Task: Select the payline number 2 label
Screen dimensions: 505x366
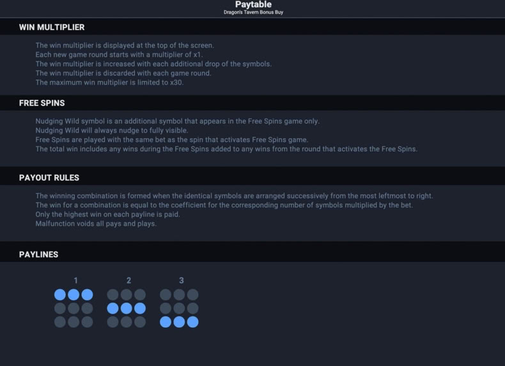Action: point(128,280)
